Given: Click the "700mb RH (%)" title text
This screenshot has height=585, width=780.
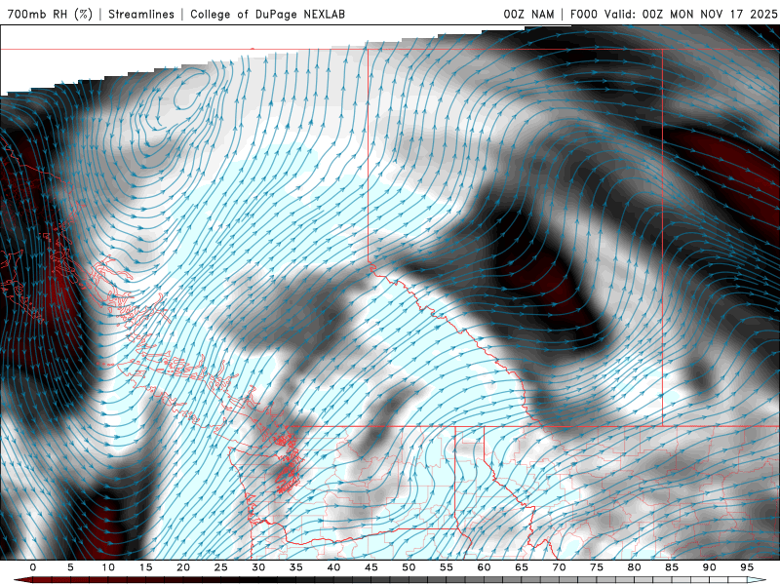Looking at the screenshot, I should (x=50, y=14).
